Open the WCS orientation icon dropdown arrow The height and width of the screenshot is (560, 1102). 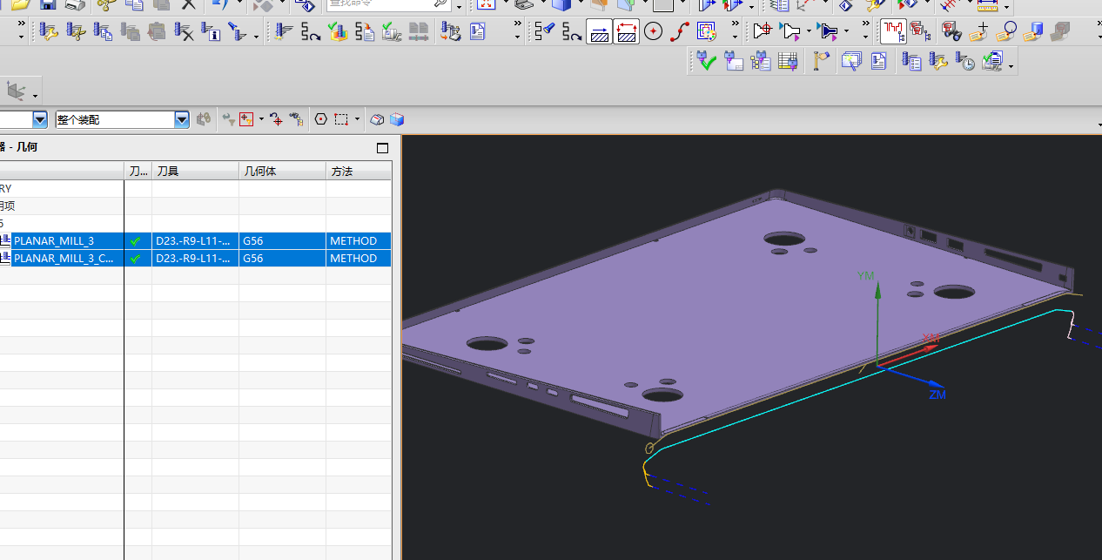point(36,94)
